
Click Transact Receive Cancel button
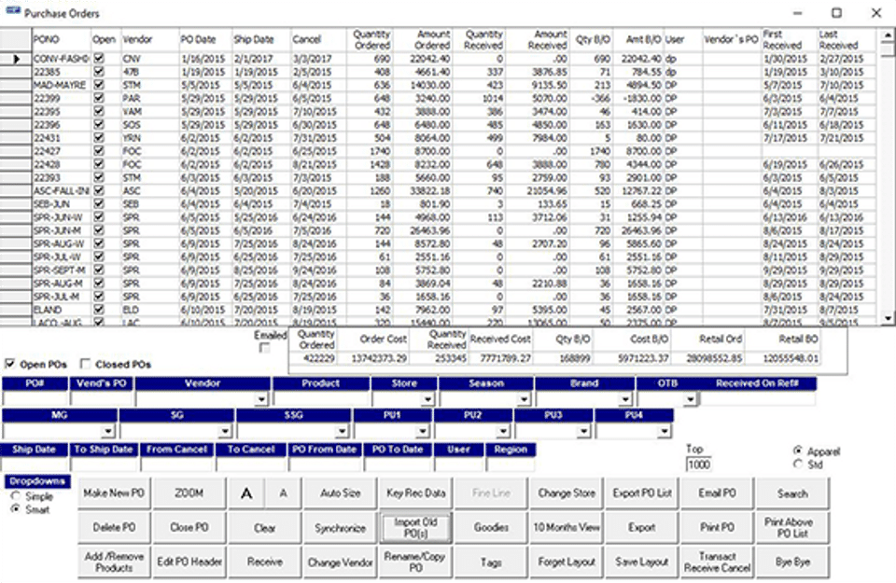click(717, 562)
